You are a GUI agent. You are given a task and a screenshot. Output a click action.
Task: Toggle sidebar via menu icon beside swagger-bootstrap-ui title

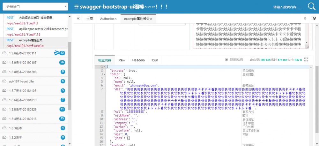[77, 7]
